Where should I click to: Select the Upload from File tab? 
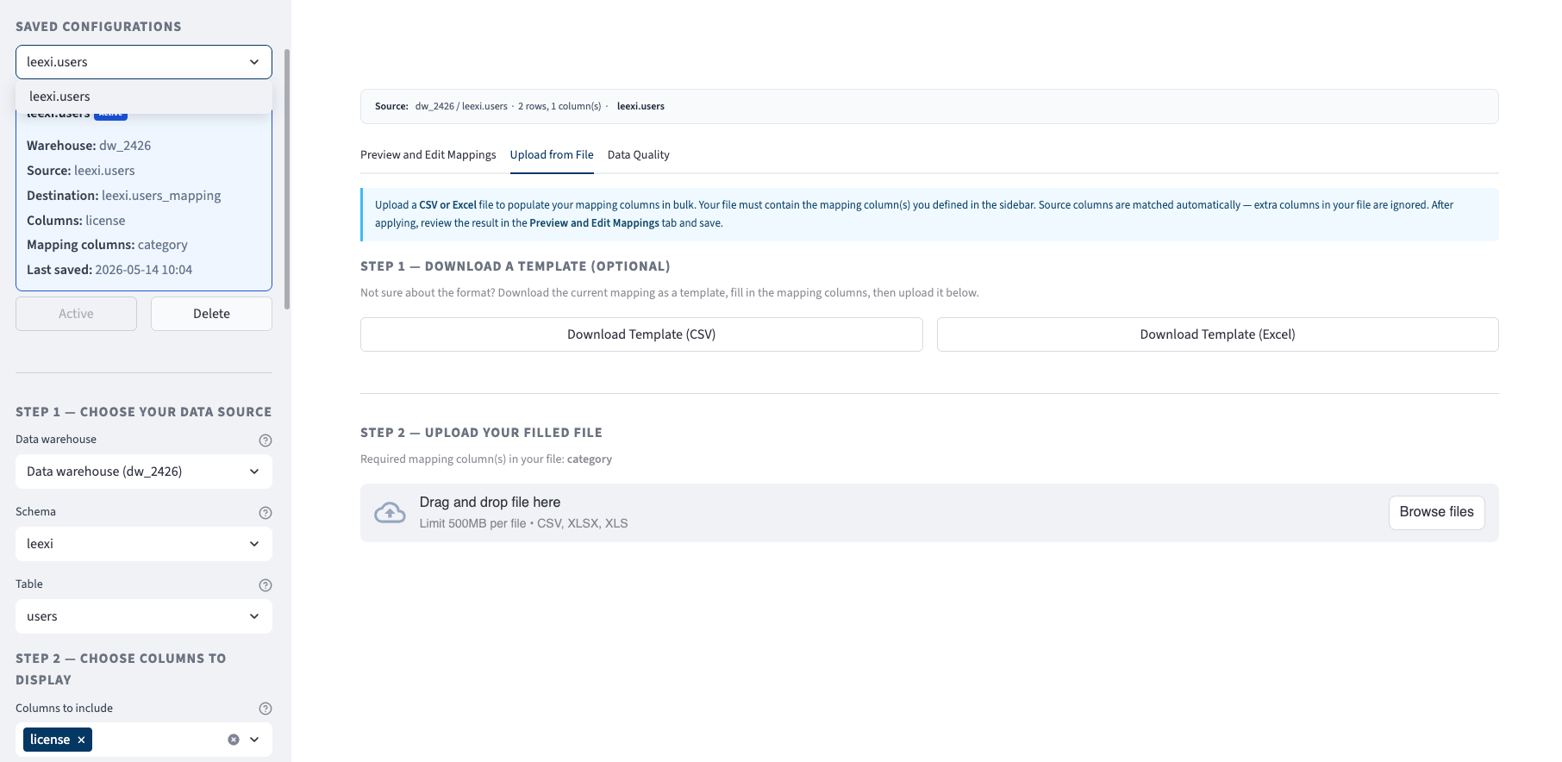pyautogui.click(x=552, y=155)
